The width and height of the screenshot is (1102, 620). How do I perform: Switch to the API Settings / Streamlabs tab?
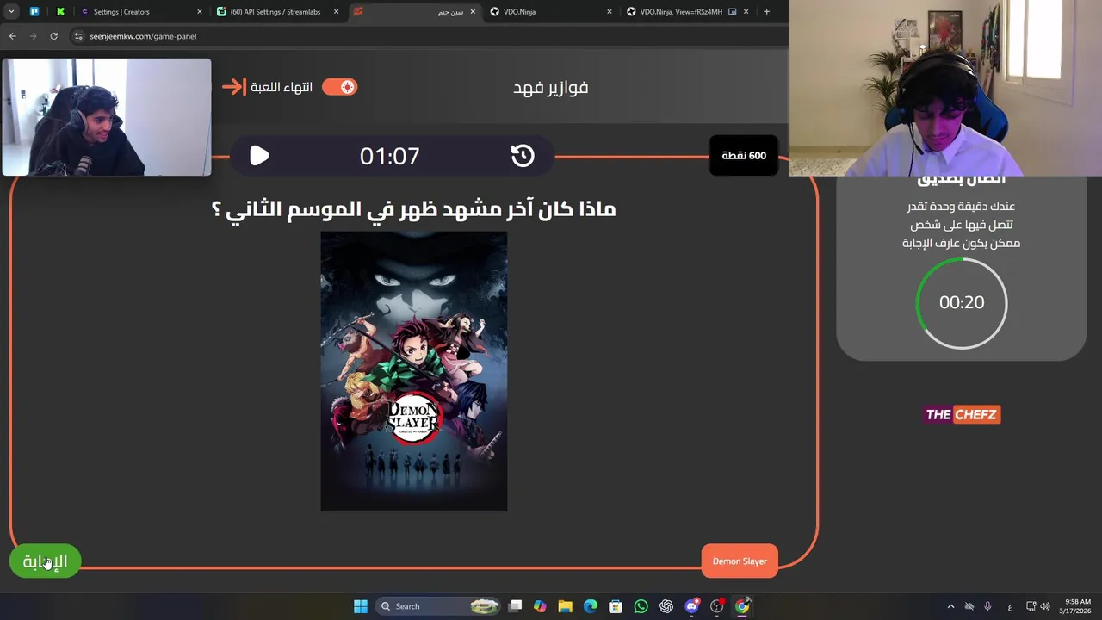pos(275,12)
